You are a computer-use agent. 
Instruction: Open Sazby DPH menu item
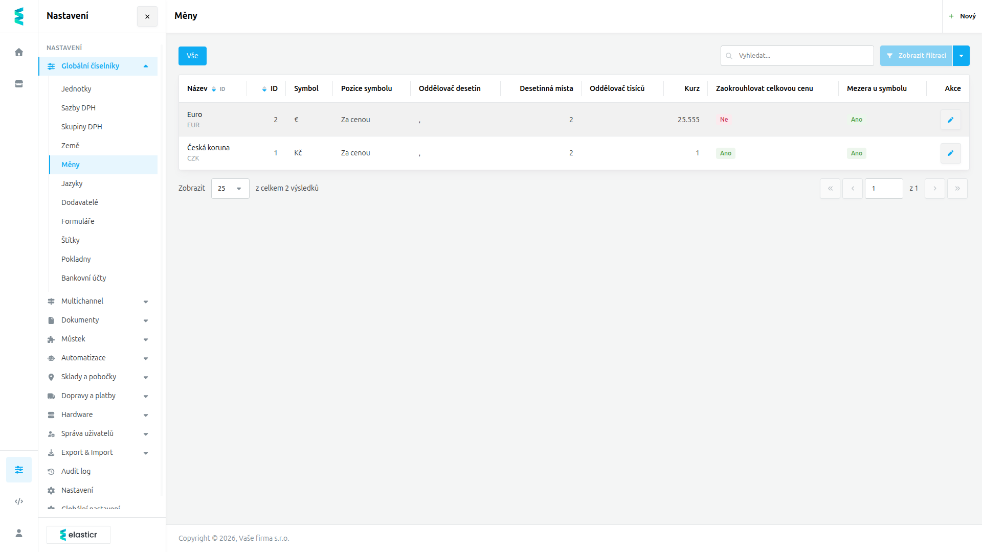[78, 108]
